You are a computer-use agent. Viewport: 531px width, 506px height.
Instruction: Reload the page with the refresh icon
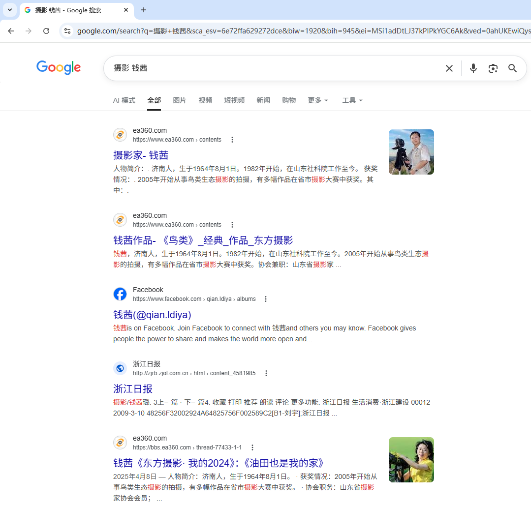tap(46, 30)
